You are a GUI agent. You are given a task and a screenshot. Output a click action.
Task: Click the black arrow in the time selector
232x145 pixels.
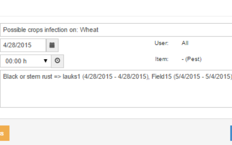[x=45, y=61]
